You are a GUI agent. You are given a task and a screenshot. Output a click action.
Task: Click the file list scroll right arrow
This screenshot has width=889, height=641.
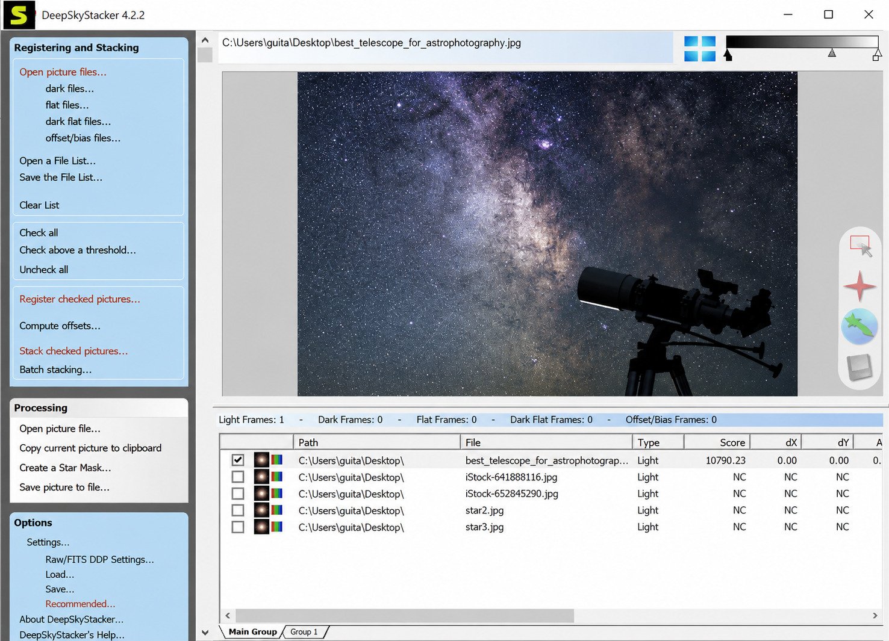tap(875, 616)
